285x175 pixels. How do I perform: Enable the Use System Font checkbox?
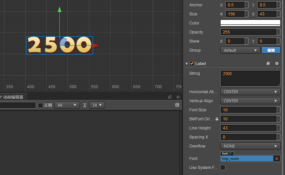[223, 168]
